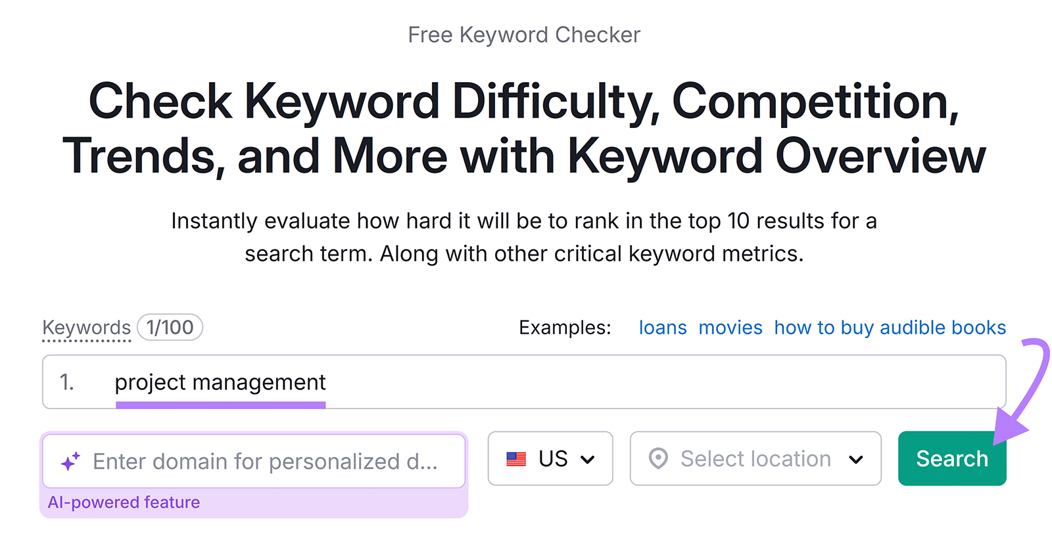The width and height of the screenshot is (1052, 549).
Task: Click the domain input for personalized data
Action: (263, 460)
